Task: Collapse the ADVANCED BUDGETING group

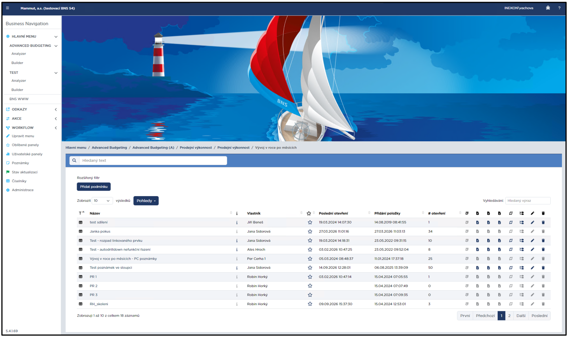Action: click(56, 46)
